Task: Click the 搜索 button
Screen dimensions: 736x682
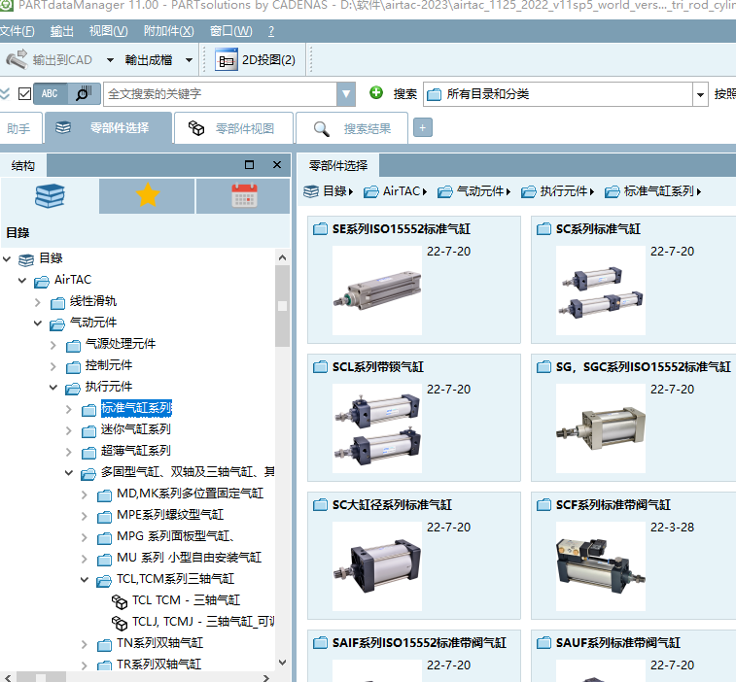Action: coord(405,94)
